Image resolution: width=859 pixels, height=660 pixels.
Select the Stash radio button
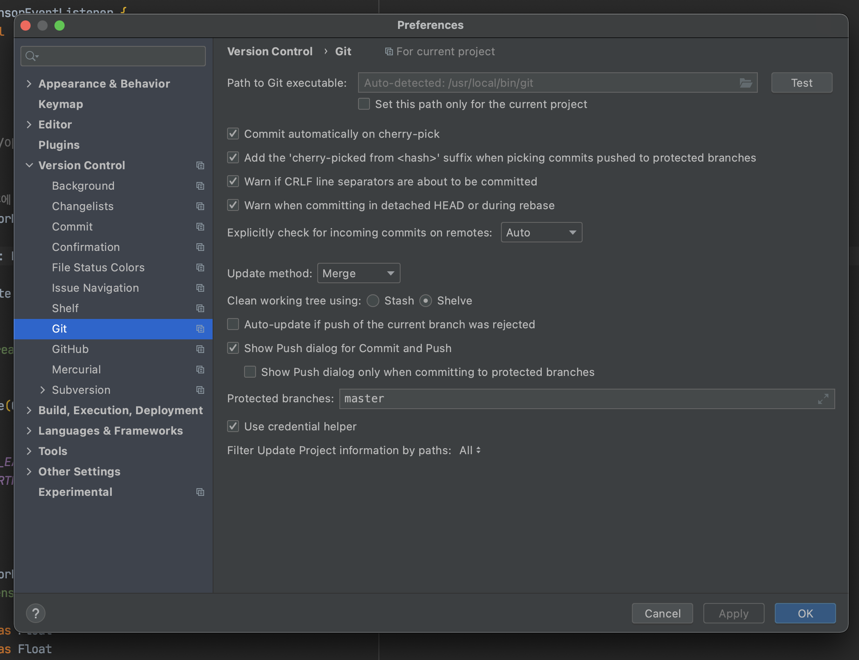click(x=373, y=301)
